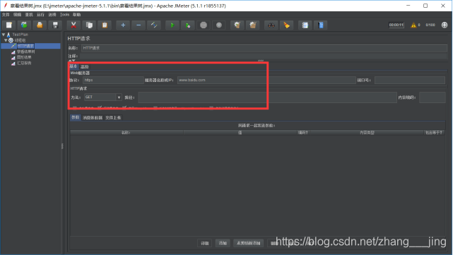This screenshot has width=453, height=255.
Task: Click the Shutdown small stop icon
Action: coord(219,25)
